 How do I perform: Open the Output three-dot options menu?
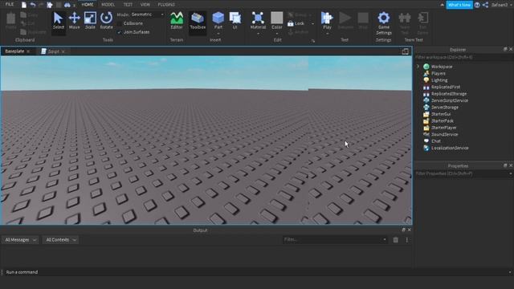tap(407, 240)
